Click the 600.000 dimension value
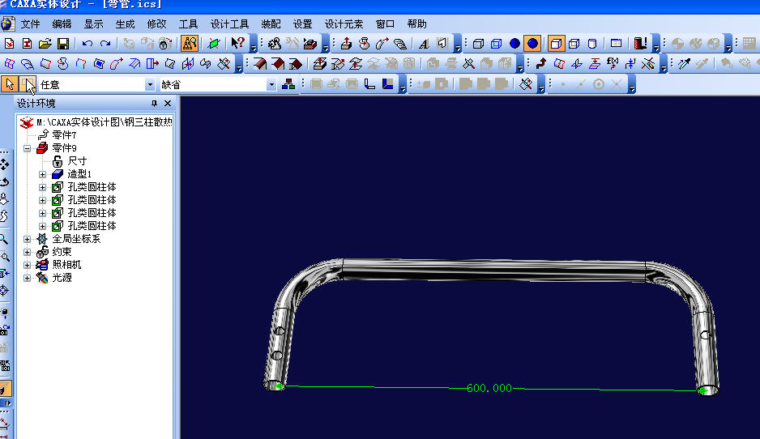The width and height of the screenshot is (760, 439). tap(489, 388)
